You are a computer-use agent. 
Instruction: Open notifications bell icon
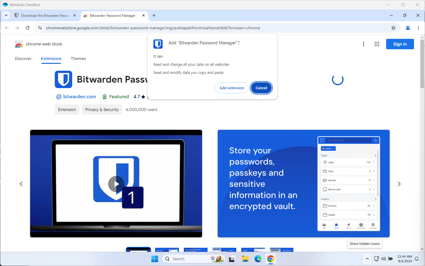click(x=417, y=259)
